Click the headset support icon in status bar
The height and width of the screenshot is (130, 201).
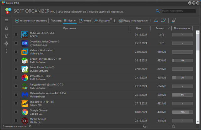pyautogui.click(x=144, y=126)
